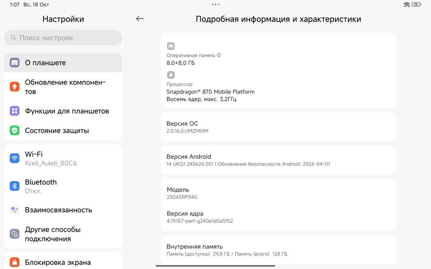Screen dimensions: 431x269
Task: Open Функции для планшетов section
Action: click(63, 111)
